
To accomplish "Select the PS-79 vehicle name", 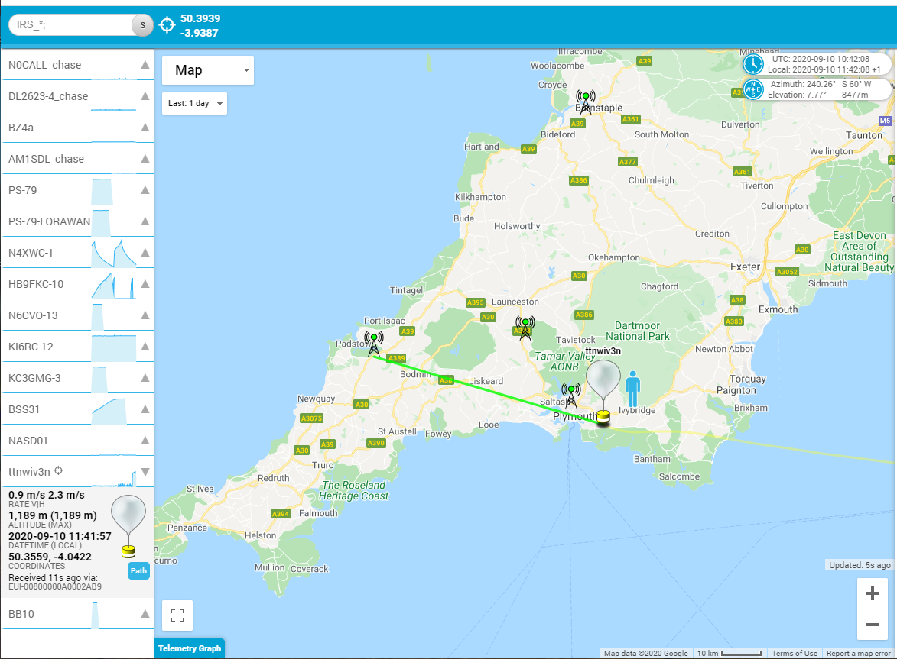I will (22, 190).
